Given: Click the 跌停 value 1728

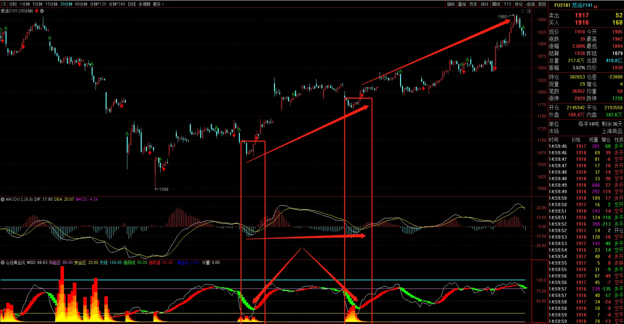Looking at the screenshot, I should 617,99.
